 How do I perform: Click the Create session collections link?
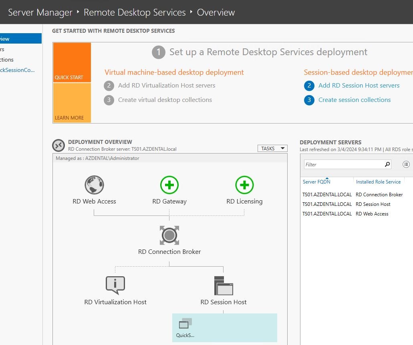click(x=354, y=100)
